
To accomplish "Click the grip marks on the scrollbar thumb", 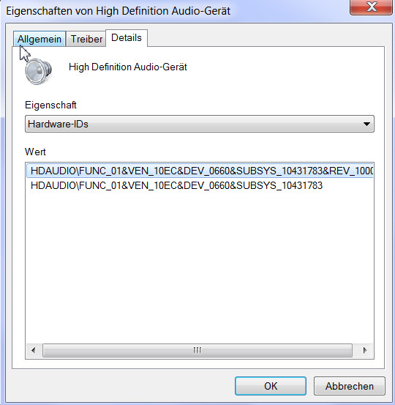I will point(197,351).
